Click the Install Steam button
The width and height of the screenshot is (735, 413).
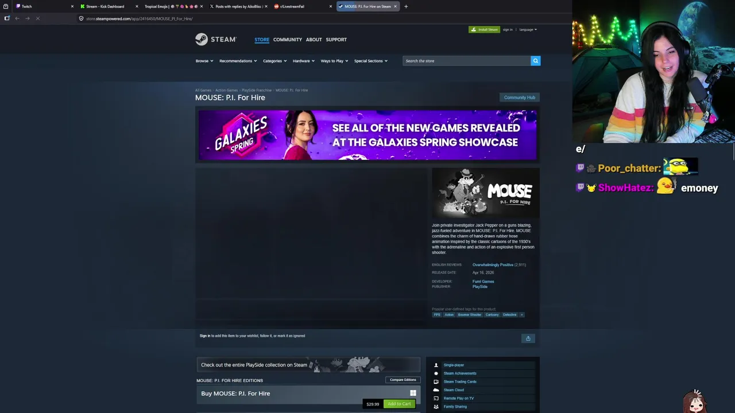click(x=484, y=29)
